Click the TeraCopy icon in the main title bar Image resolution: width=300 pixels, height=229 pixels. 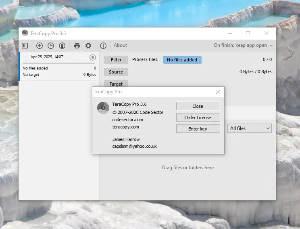(x=25, y=33)
